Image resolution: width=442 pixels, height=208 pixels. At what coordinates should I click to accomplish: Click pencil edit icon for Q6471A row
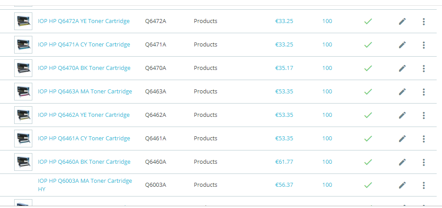click(x=402, y=45)
